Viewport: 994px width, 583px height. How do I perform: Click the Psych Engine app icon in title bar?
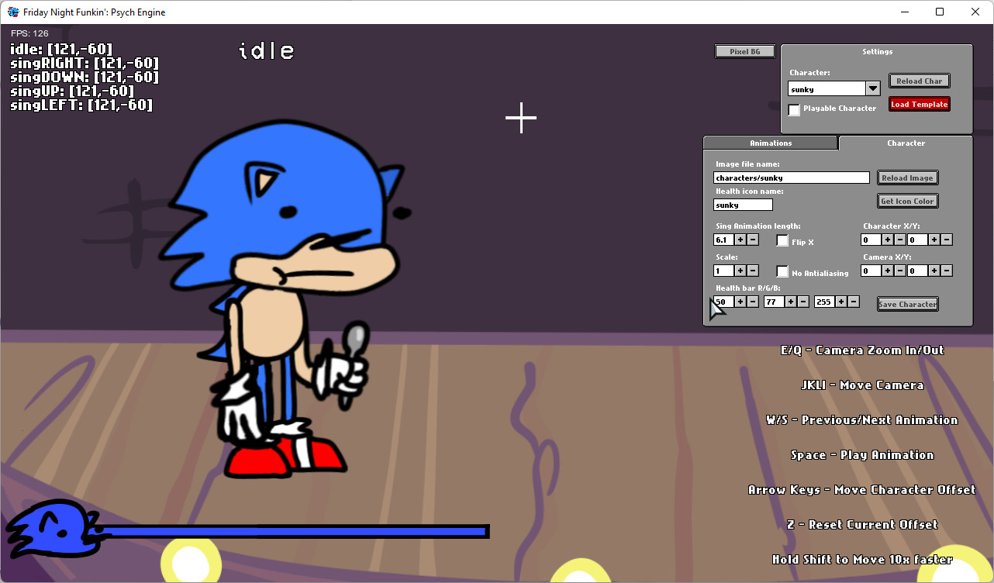tap(13, 12)
